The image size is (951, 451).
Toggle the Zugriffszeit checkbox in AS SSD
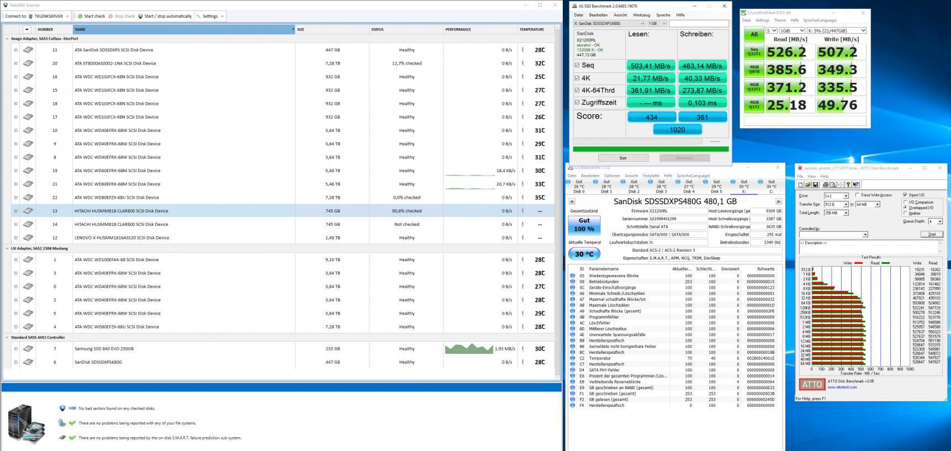[x=577, y=102]
